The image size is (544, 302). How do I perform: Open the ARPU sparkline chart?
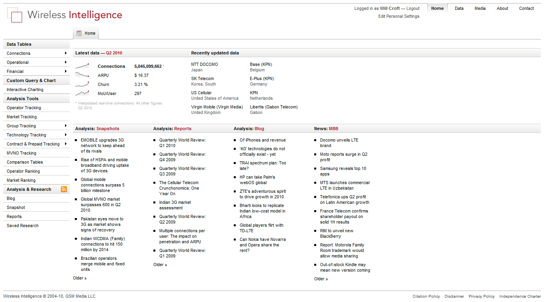pos(82,75)
